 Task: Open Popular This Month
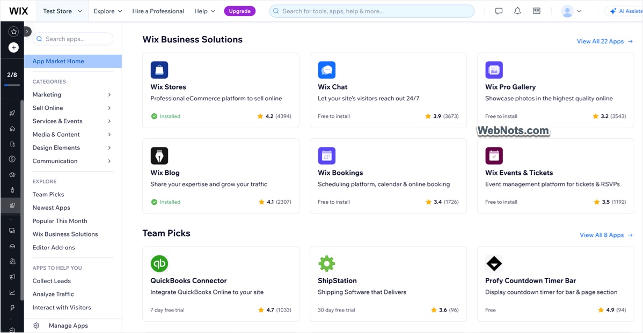click(60, 221)
